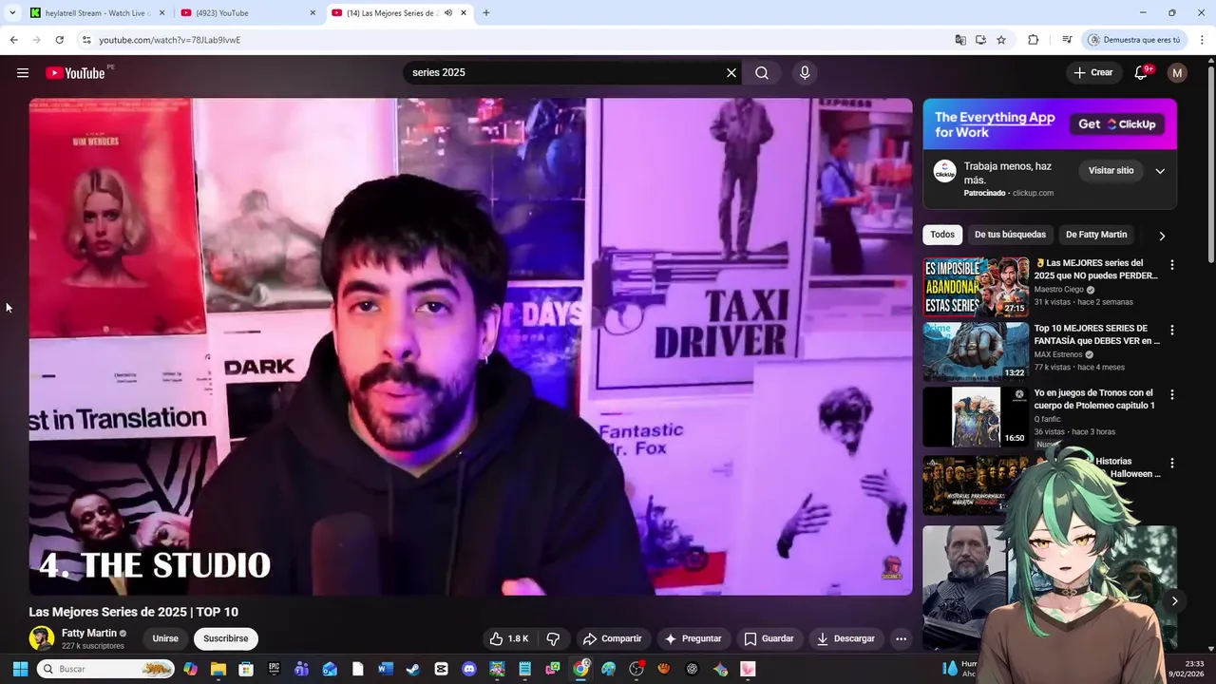The height and width of the screenshot is (684, 1216).
Task: Open options for the Historias Halloween video
Action: click(x=1171, y=463)
